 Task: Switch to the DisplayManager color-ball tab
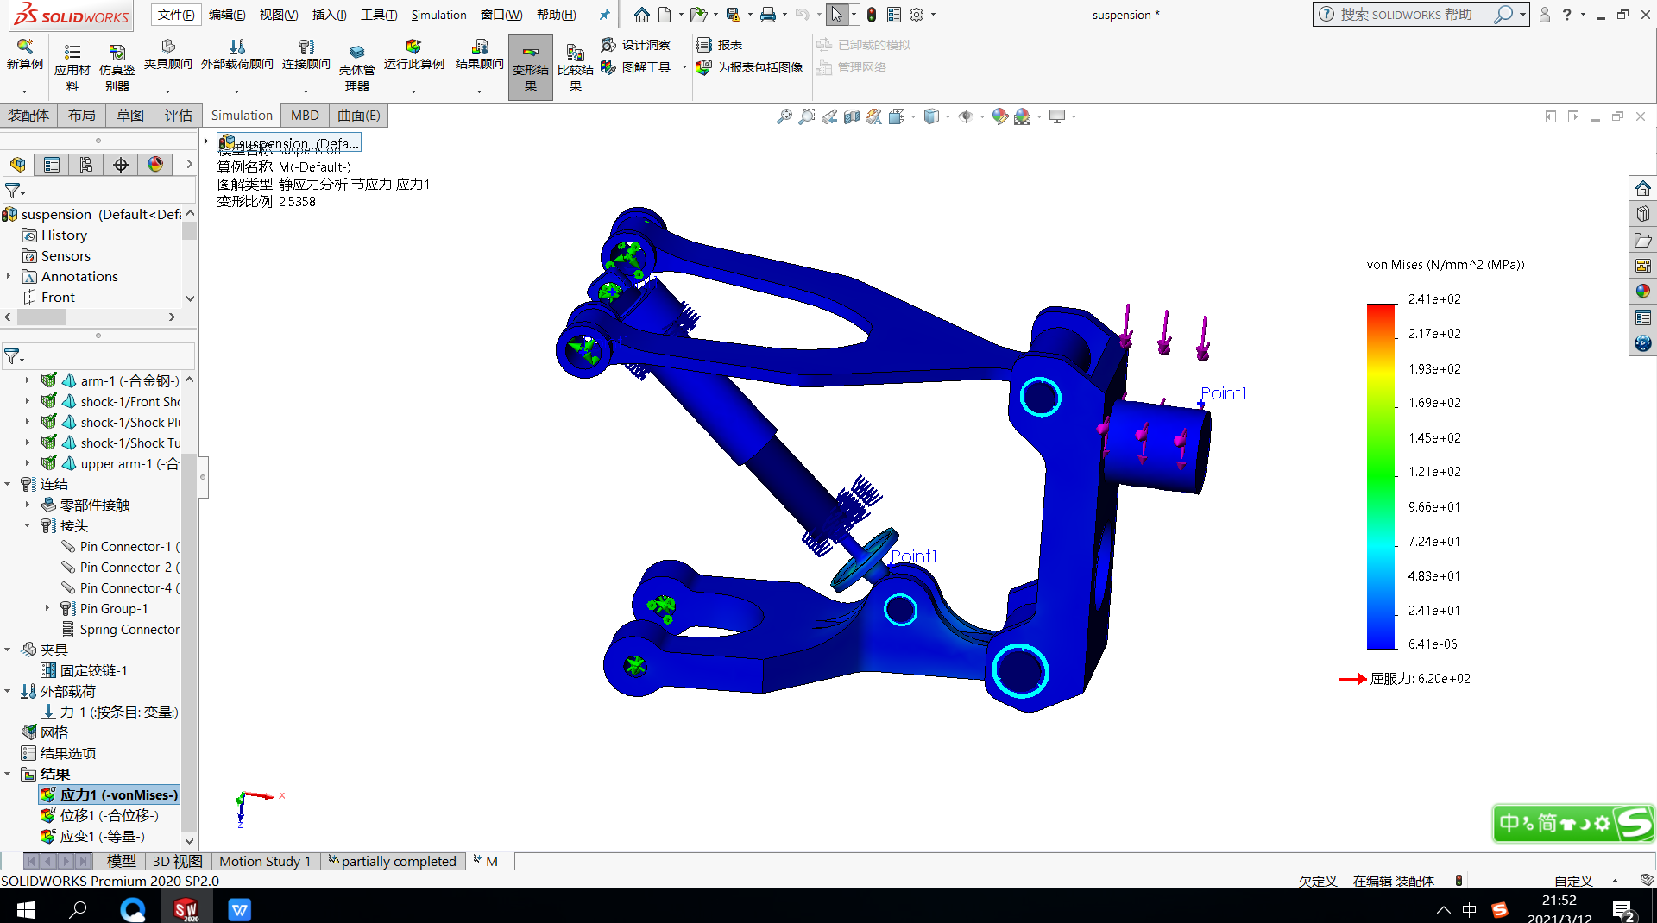point(155,165)
